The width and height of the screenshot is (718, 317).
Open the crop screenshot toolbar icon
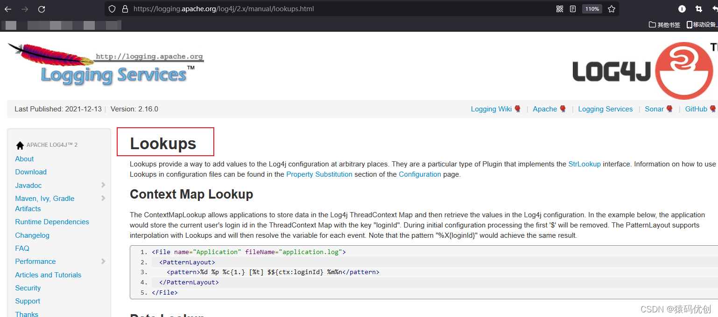click(x=698, y=9)
